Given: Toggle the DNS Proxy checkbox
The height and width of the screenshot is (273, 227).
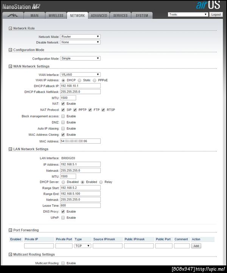Looking at the screenshot, I should coord(63,212).
